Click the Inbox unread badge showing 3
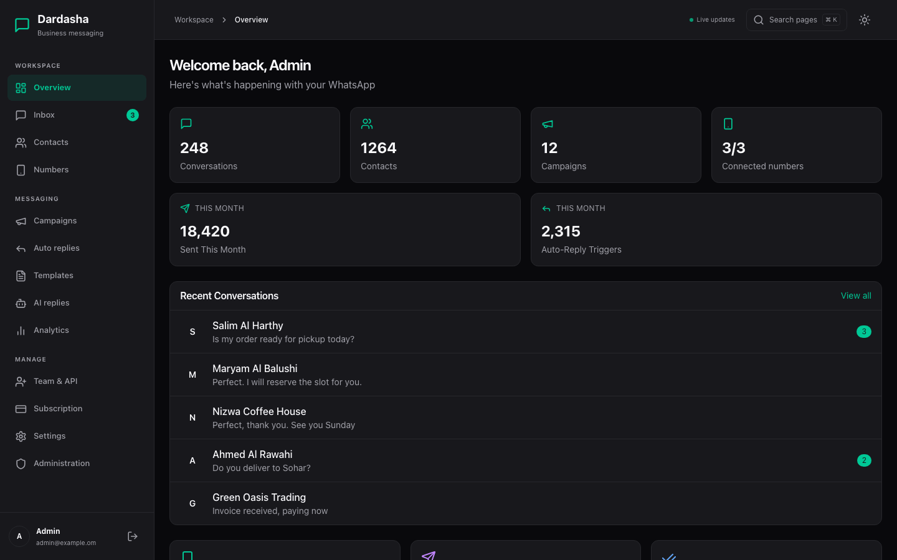The height and width of the screenshot is (560, 897). (x=133, y=115)
